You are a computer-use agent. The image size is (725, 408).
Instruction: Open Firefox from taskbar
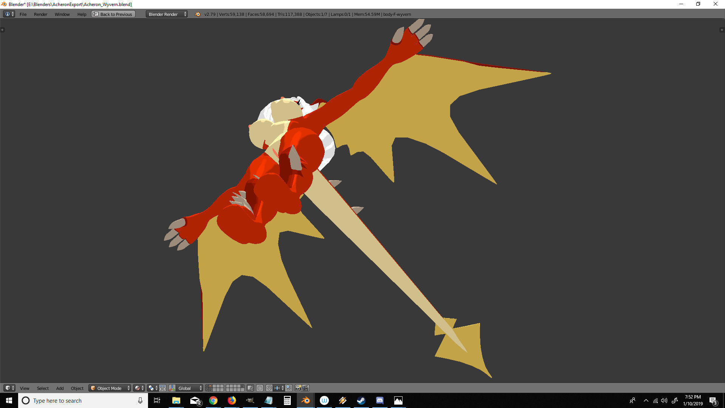click(232, 400)
